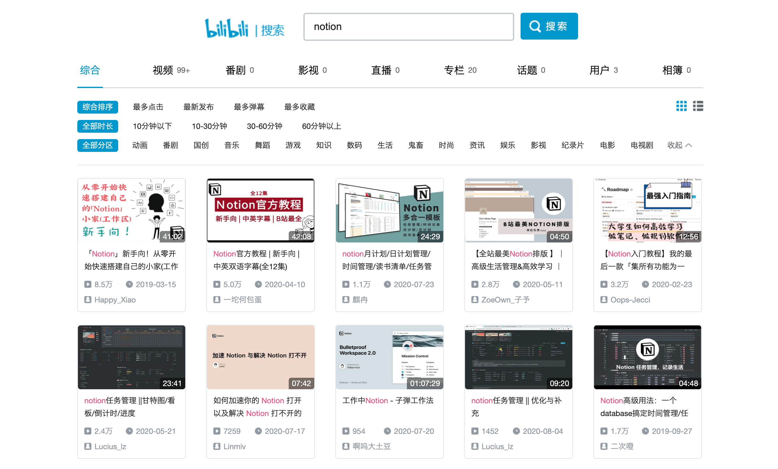Open Notion官方教程 video thumbnail
Image resolution: width=778 pixels, height=469 pixels.
pos(261,211)
